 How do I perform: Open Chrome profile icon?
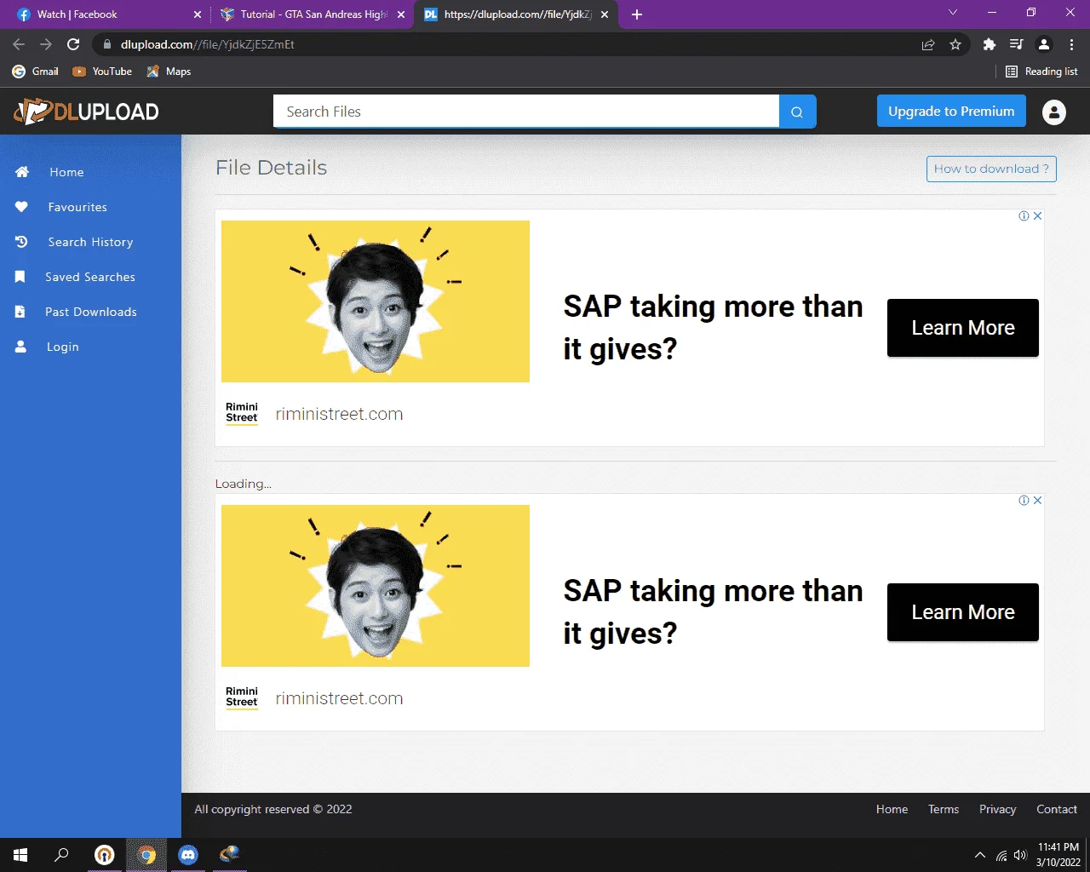point(1044,44)
